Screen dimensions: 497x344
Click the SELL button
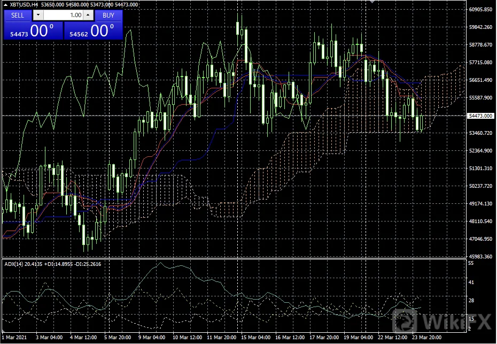click(18, 15)
